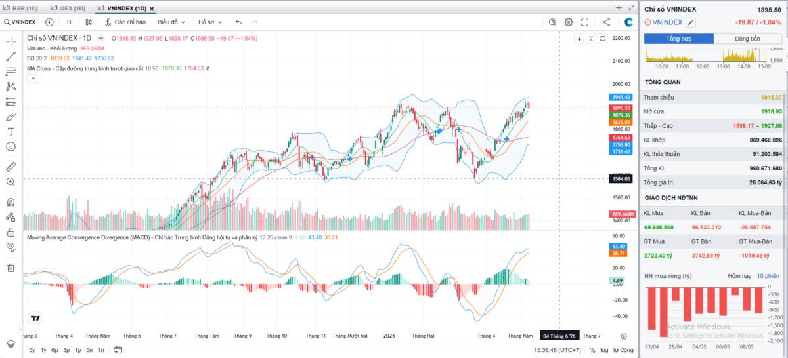Toggle tự động auto scale
This screenshot has height=358, width=788.
point(623,350)
